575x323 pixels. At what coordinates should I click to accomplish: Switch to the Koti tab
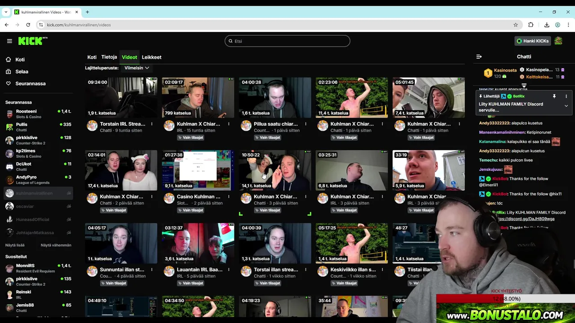(x=92, y=57)
